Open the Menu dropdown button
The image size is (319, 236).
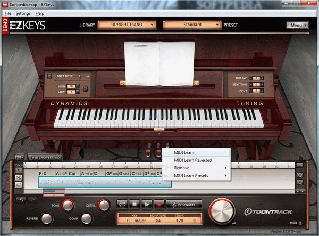pos(298,25)
